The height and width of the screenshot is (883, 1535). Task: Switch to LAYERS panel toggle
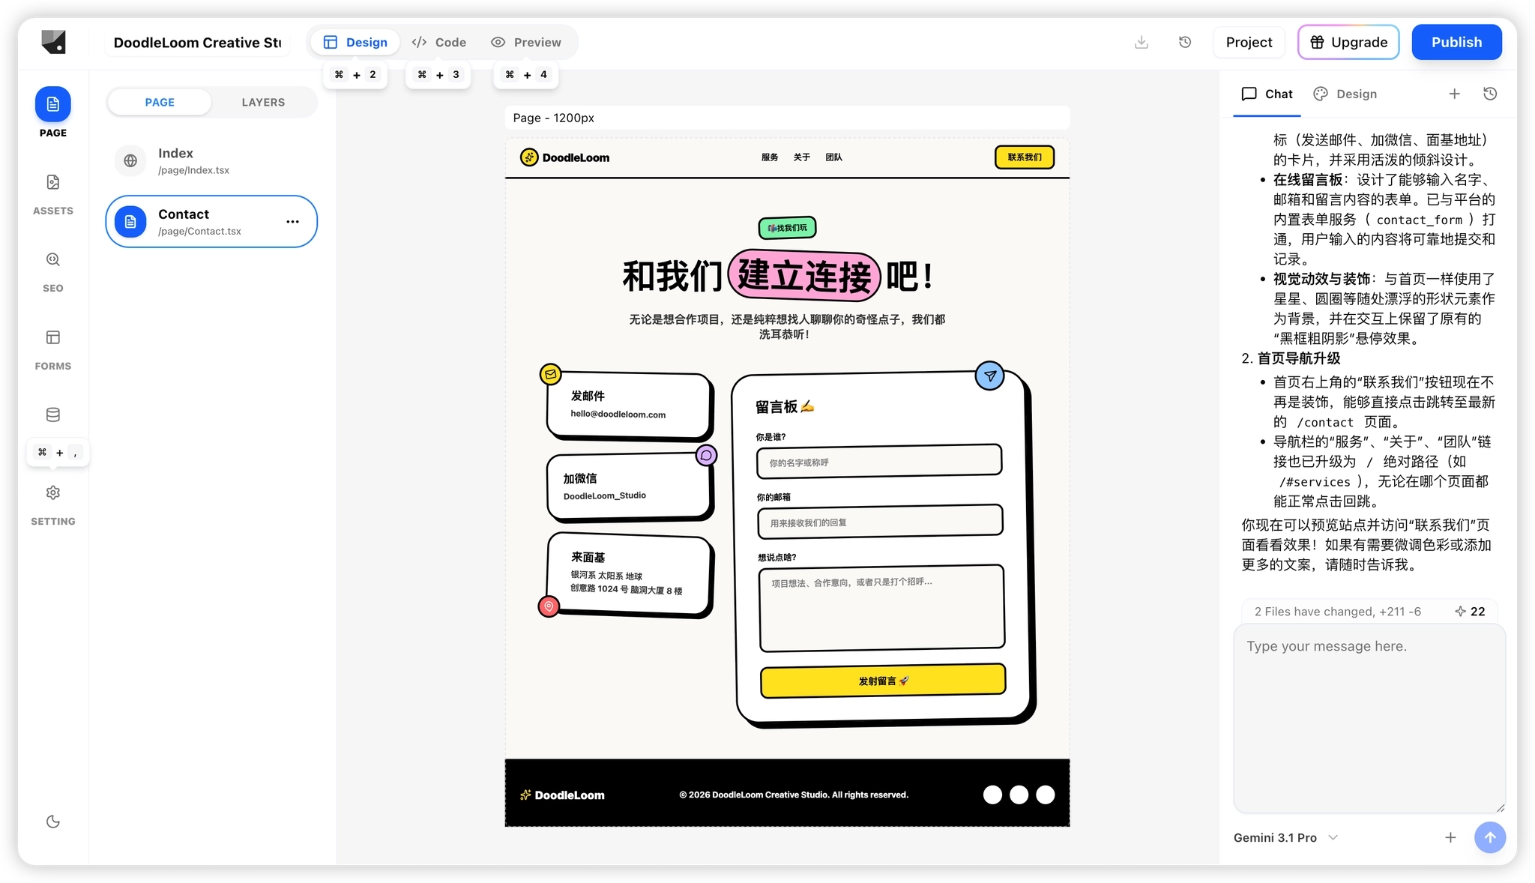263,102
